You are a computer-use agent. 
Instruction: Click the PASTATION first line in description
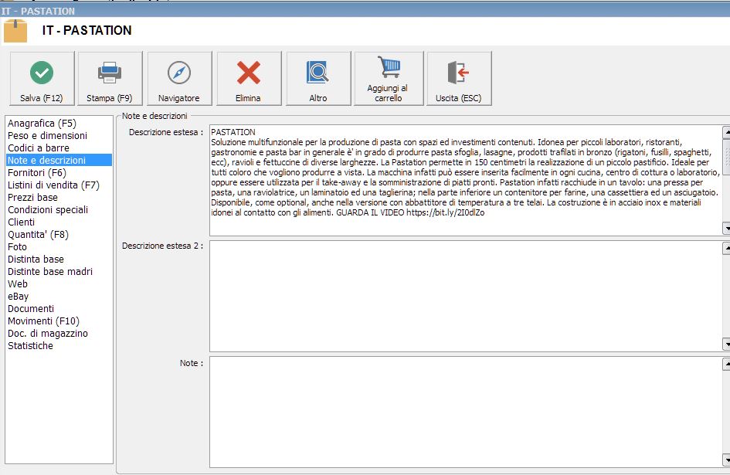[233, 132]
